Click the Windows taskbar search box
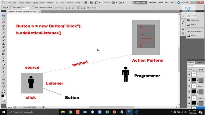This screenshot has width=205, height=115. pyautogui.click(x=33, y=112)
